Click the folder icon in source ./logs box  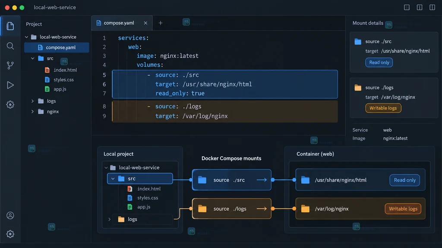[202, 209]
